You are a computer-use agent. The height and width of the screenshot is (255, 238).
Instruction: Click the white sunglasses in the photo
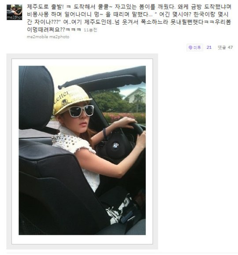81,111
